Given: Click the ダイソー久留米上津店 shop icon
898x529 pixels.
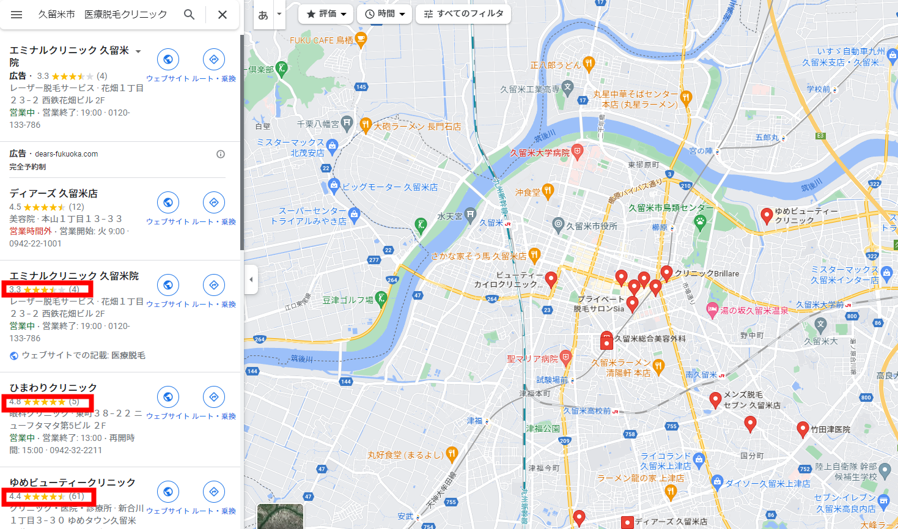Looking at the screenshot, I should pos(717,483).
